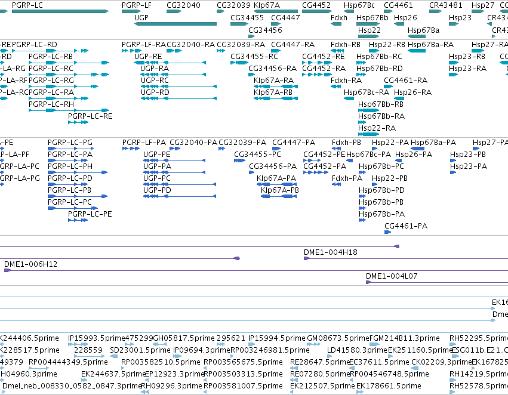Click the CG4447-PA protein label
The height and width of the screenshot is (395, 508).
(x=294, y=143)
